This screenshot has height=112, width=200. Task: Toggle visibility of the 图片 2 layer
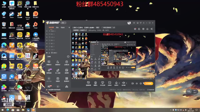(x=47, y=40)
